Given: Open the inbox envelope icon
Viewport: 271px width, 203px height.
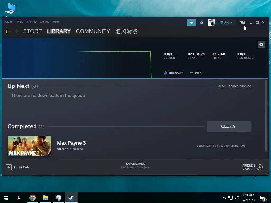Looking at the screenshot, I should 202,22.
